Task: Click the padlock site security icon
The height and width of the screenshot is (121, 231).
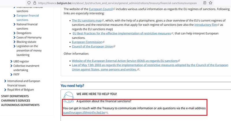Action: (x=35, y=3)
